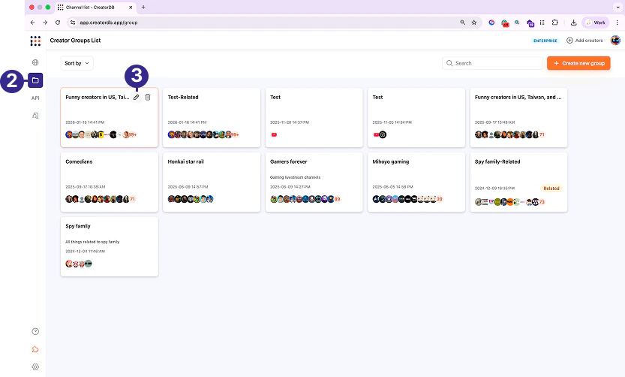625x377 pixels.
Task: Click pencil edit icon on first group card
Action: point(137,98)
